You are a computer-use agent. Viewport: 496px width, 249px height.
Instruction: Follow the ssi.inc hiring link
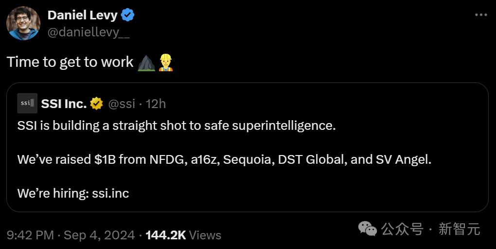[110, 193]
